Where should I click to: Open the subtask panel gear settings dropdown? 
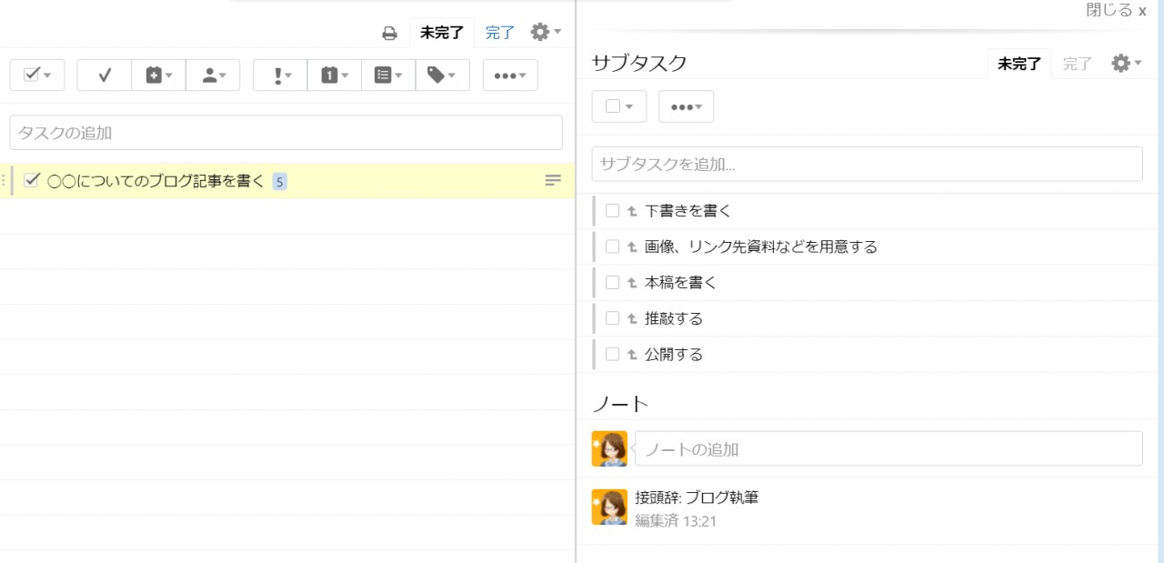coord(1126,64)
